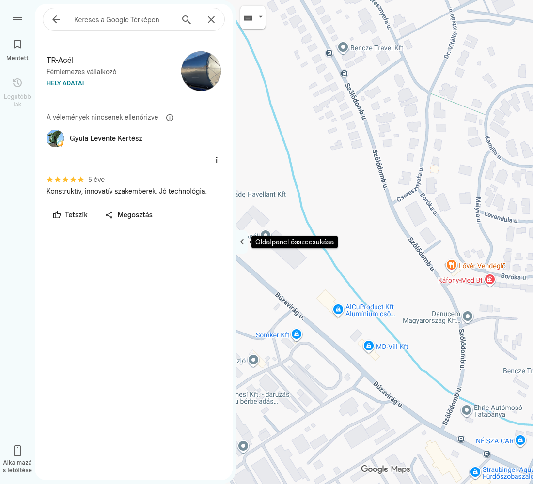
Task: Click the TR-Acél place title
Action: 60,60
